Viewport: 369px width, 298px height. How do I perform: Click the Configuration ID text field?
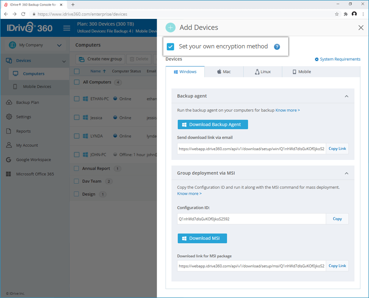tap(251, 219)
